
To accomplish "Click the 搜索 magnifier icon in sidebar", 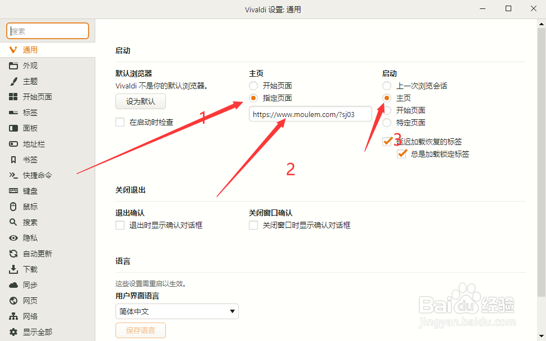I will click(x=13, y=222).
